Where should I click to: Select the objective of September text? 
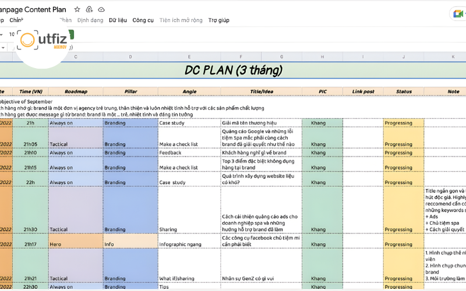(26, 101)
